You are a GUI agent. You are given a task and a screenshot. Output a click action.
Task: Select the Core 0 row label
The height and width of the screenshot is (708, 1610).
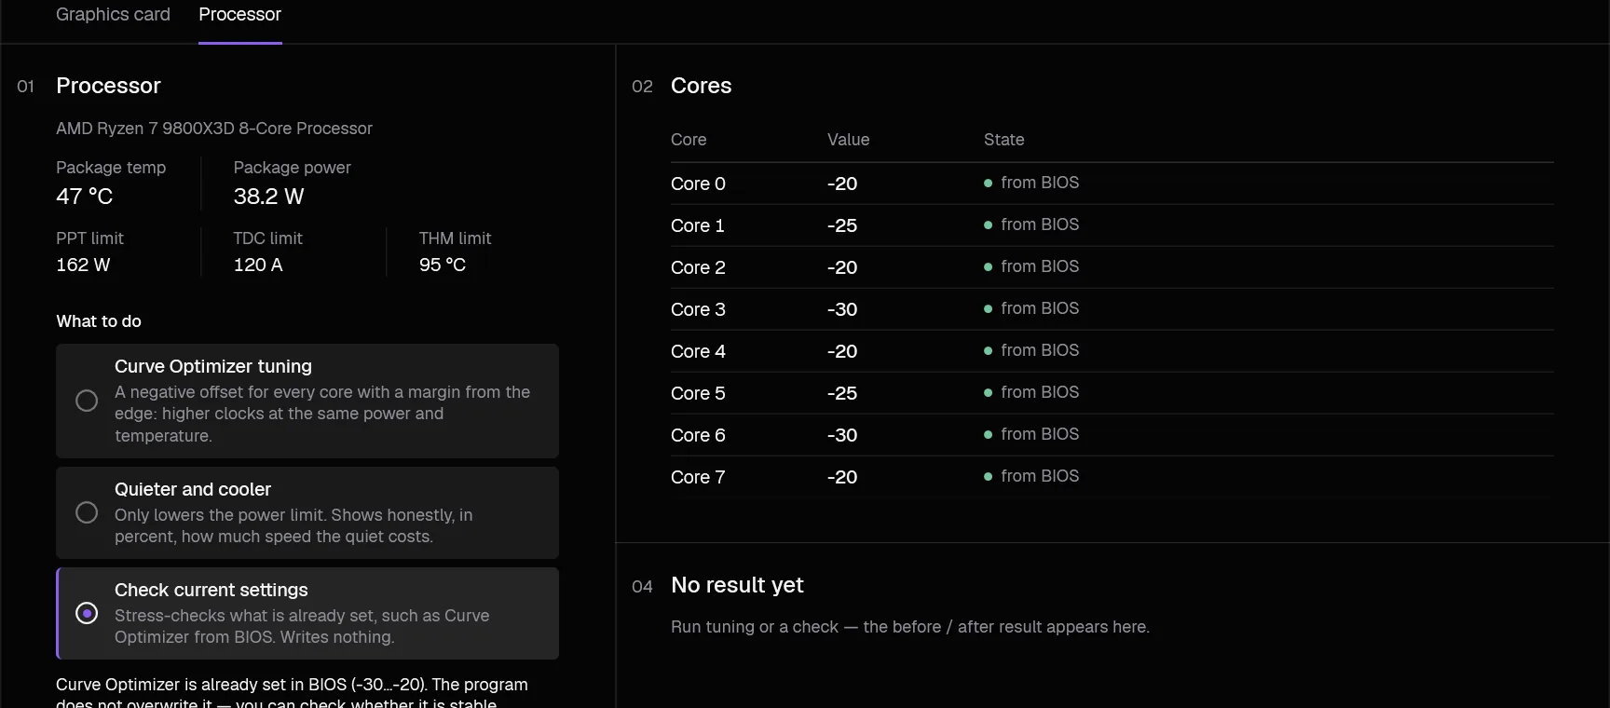tap(698, 184)
